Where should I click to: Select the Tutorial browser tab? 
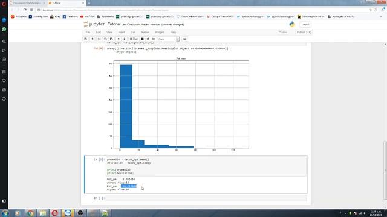tap(66, 3)
